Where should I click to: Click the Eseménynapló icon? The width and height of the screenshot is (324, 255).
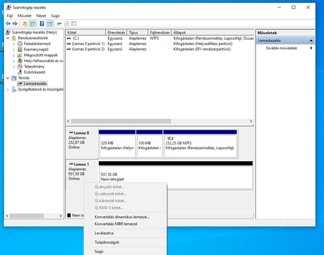20,49
